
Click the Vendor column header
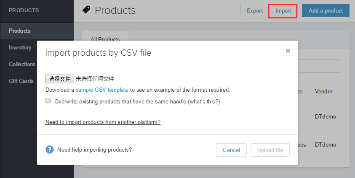click(323, 91)
